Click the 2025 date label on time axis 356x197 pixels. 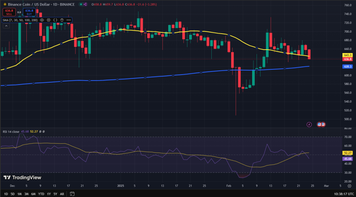click(x=121, y=186)
